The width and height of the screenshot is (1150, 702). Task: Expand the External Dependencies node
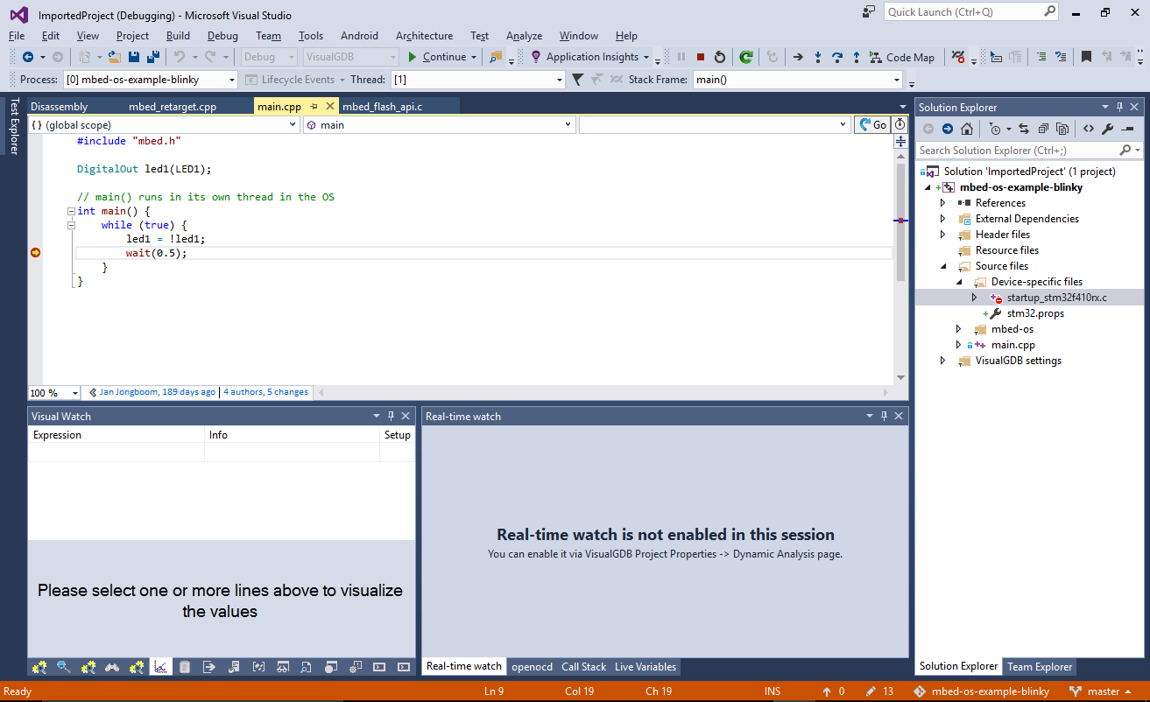tap(942, 219)
